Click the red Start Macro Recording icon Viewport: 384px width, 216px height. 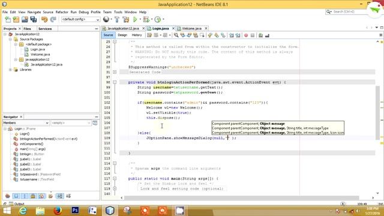point(246,35)
